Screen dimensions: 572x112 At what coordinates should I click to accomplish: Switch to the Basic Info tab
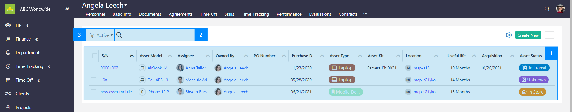tap(122, 14)
